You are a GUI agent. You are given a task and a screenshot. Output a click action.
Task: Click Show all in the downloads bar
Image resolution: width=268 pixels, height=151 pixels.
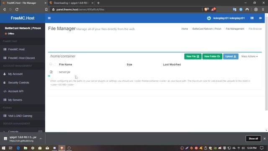click(x=253, y=138)
